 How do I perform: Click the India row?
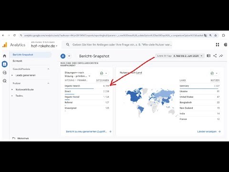point(199,114)
